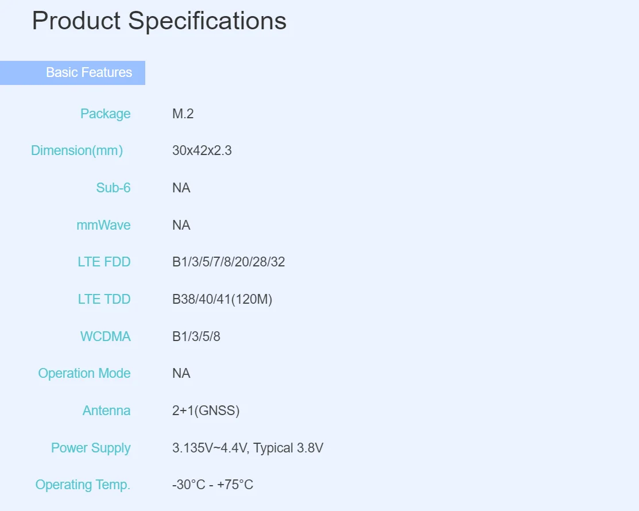Select the Basic Features tab
Image resolution: width=639 pixels, height=511 pixels.
[x=88, y=72]
